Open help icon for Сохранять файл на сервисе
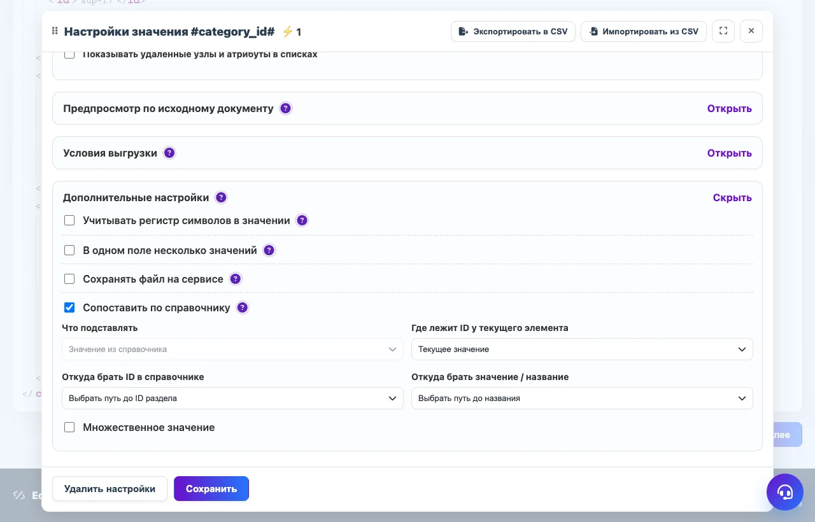The image size is (815, 522). pos(236,279)
